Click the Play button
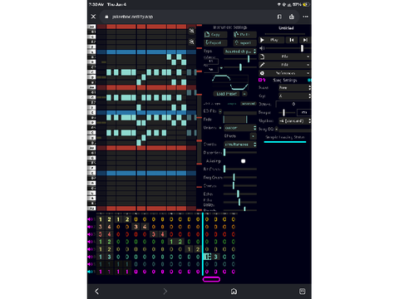 click(272, 40)
